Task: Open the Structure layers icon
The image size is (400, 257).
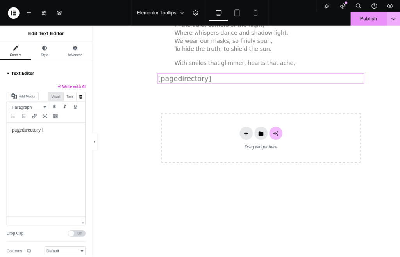Action: tap(59, 13)
